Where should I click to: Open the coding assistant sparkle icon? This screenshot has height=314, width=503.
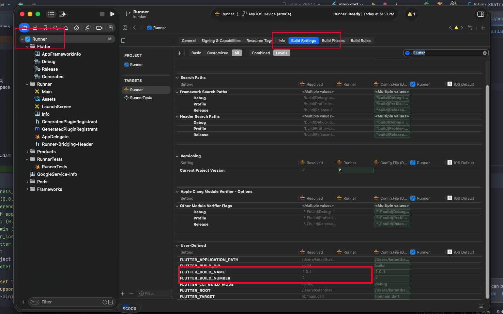tap(63, 14)
